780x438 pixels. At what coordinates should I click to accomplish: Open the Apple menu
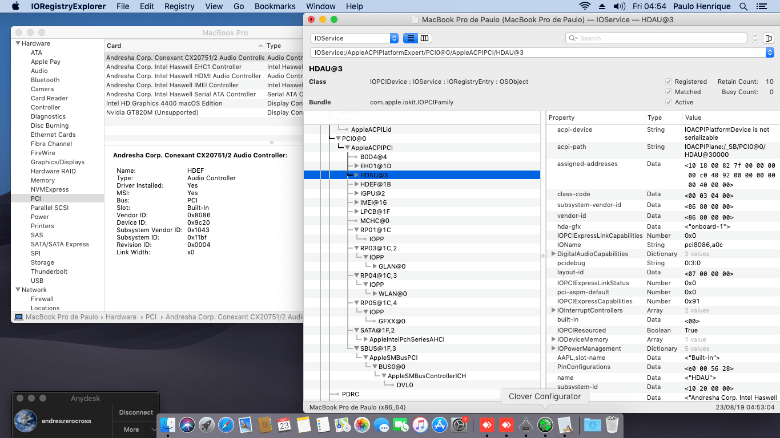pos(15,6)
